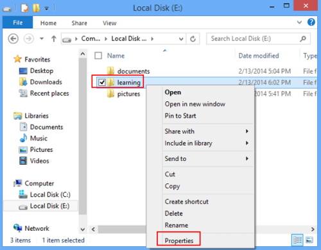Click the Search Local Disk (E:) field
321x250 pixels.
(258, 38)
